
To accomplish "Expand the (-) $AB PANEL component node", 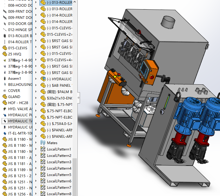I will [x=36, y=85].
